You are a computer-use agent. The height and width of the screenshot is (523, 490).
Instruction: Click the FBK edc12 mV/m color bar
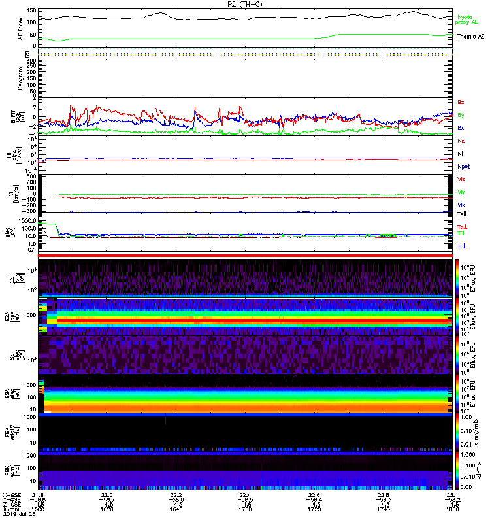457,432
